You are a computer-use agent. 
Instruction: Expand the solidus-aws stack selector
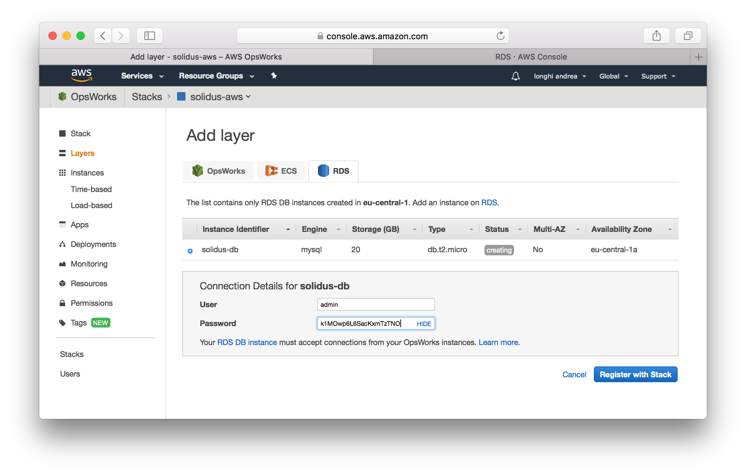click(x=248, y=97)
